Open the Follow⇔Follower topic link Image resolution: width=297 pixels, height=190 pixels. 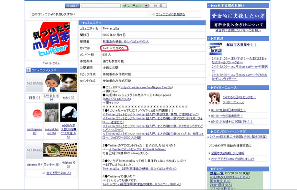click(x=137, y=149)
